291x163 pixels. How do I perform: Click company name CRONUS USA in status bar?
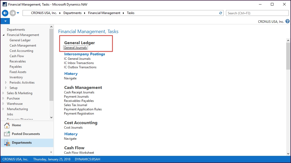click(x=15, y=159)
